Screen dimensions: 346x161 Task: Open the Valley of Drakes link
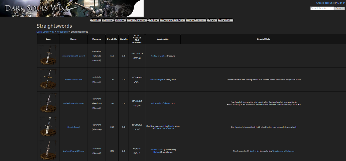point(159,56)
